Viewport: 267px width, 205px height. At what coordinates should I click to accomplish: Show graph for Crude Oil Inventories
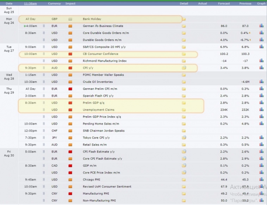tap(262, 82)
